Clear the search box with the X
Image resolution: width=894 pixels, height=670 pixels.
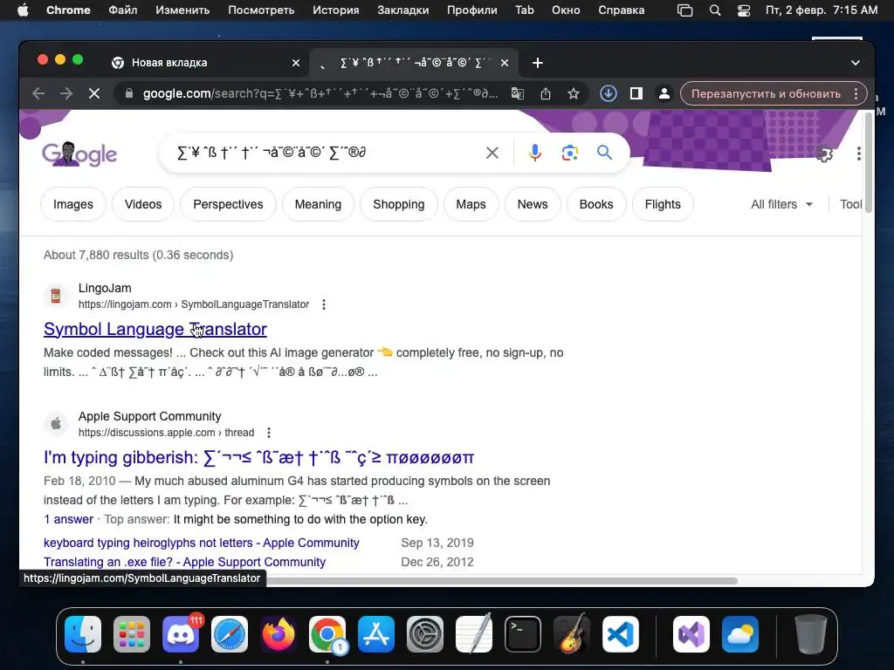point(492,153)
